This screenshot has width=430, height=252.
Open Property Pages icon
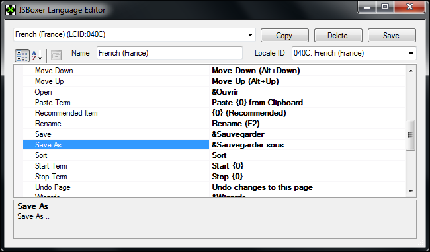[56, 55]
